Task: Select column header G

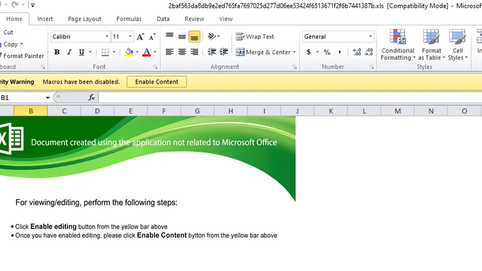Action: point(198,111)
